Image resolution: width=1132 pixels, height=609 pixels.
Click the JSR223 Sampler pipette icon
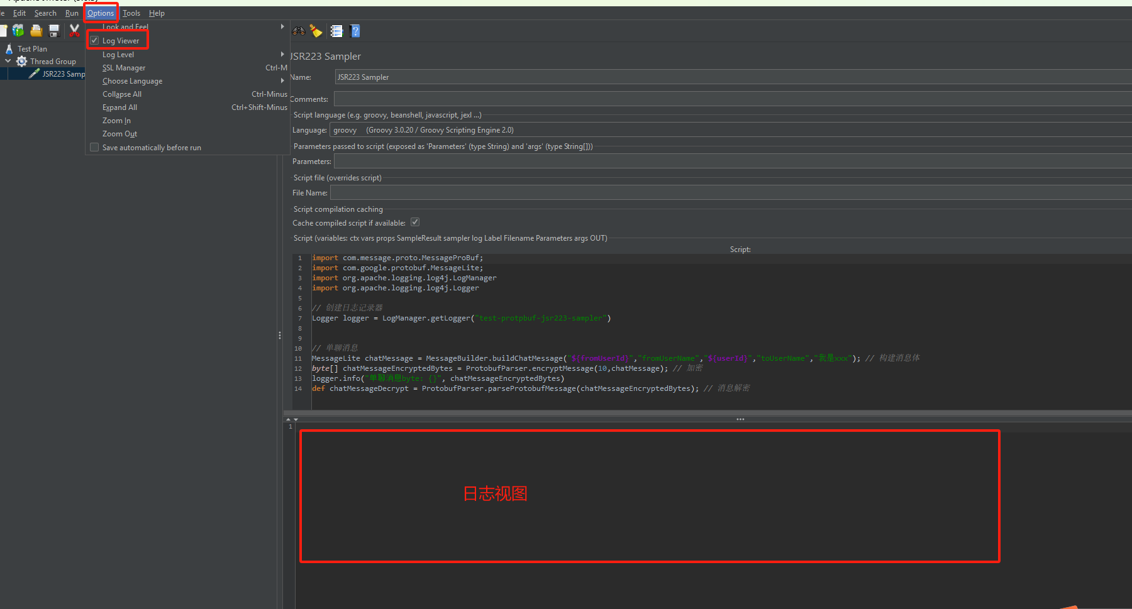(34, 74)
